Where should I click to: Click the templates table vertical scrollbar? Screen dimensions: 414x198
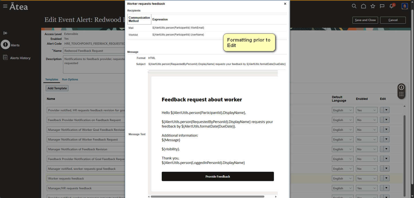pos(405,156)
